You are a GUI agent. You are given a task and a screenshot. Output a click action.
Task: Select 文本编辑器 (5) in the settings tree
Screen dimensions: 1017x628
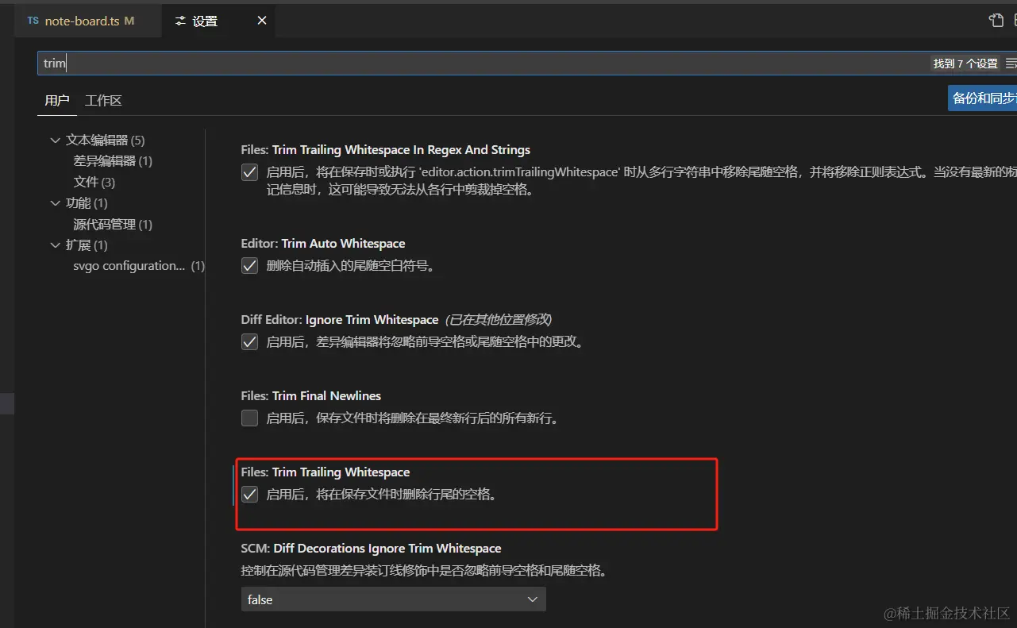105,141
